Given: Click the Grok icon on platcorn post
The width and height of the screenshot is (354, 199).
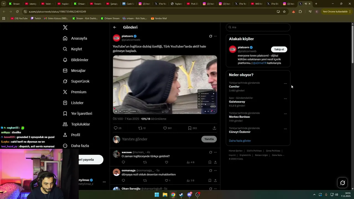Looking at the screenshot, I should tap(210, 36).
